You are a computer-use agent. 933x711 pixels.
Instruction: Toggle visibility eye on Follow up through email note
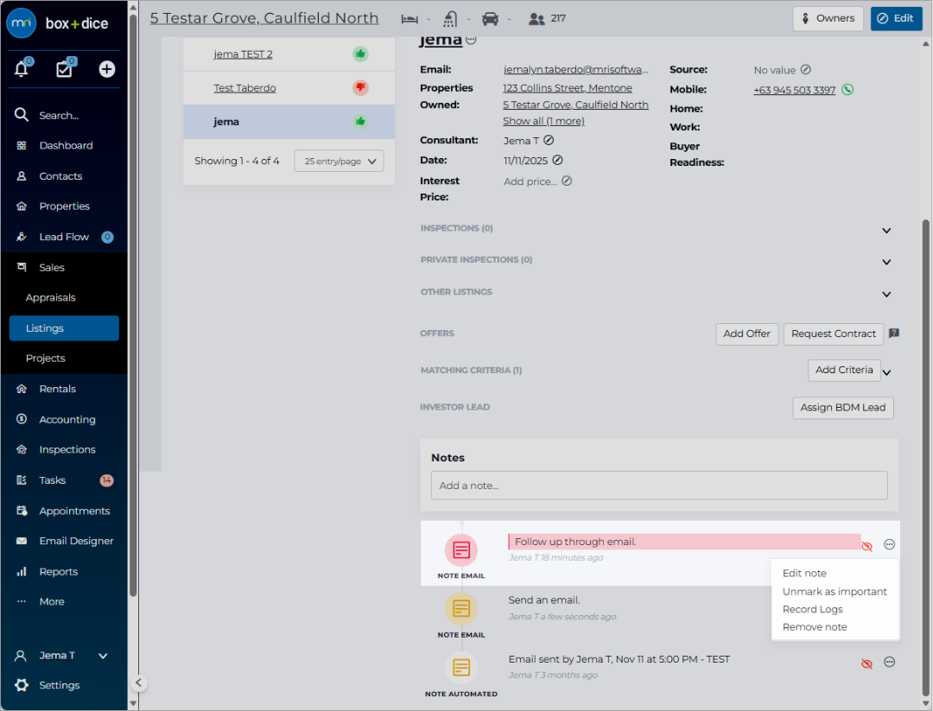[867, 546]
